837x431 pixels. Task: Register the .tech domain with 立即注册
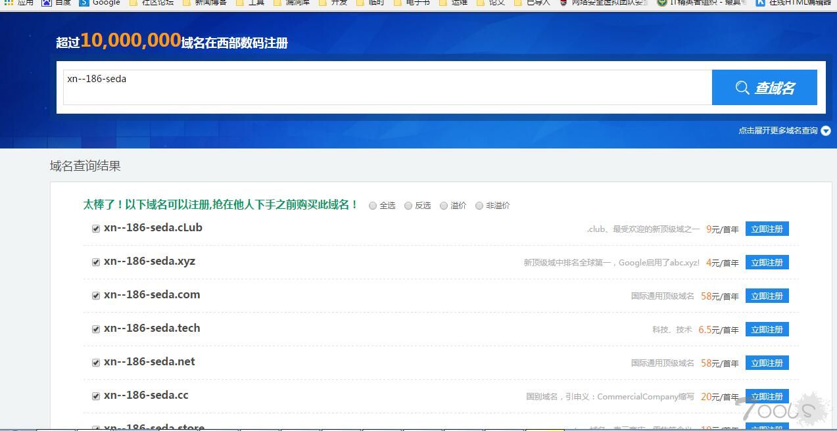pyautogui.click(x=767, y=329)
